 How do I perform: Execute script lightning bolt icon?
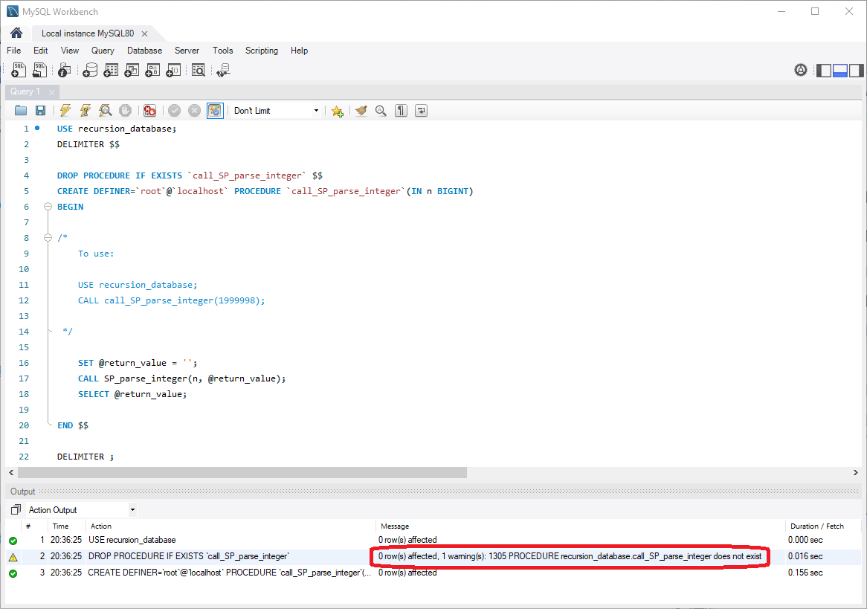(x=65, y=111)
